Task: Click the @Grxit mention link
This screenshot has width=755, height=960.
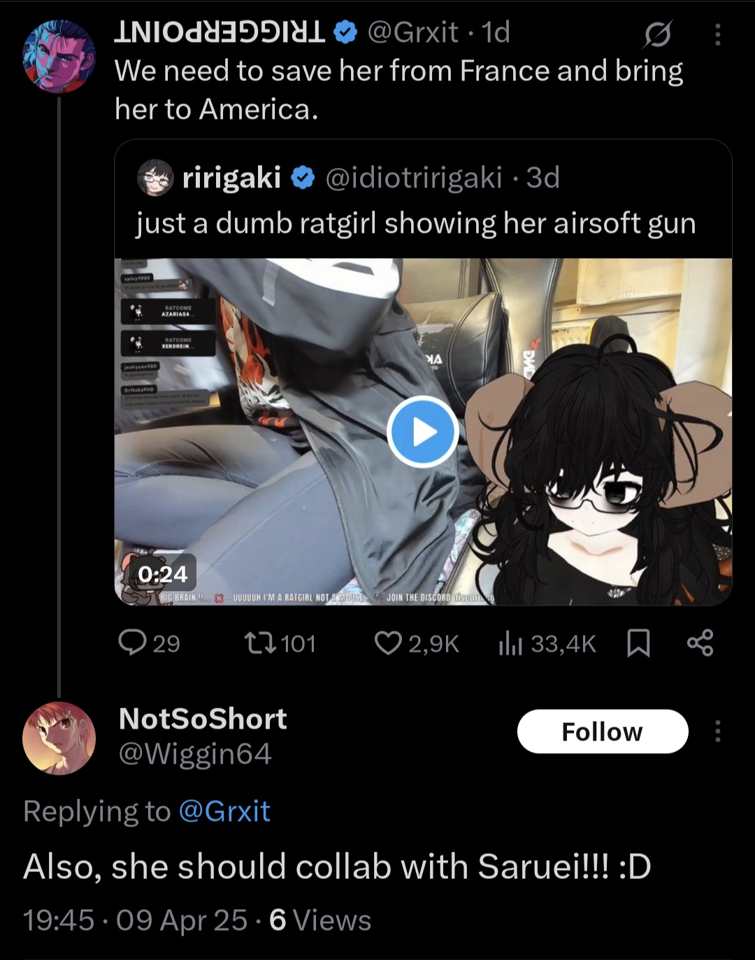Action: coord(224,811)
